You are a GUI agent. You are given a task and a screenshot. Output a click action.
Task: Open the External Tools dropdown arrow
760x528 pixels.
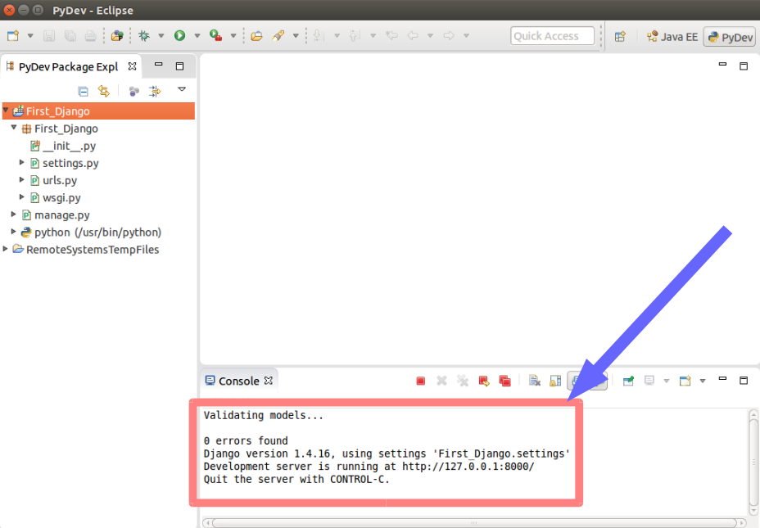(233, 36)
